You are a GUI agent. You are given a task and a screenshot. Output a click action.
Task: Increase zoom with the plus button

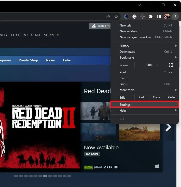tap(158, 65)
